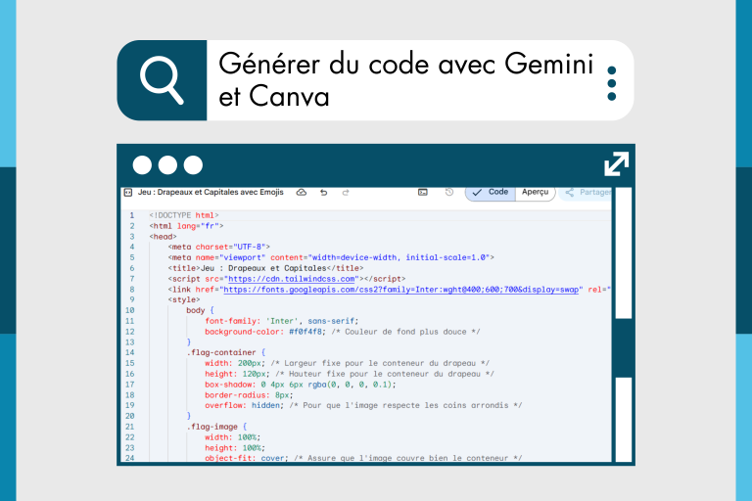Click the box-shadow declaration on line 17

(301, 385)
